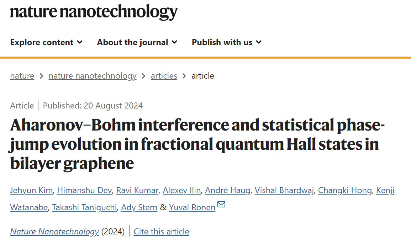411x244 pixels.
Task: Select author Vishal Bhardwaj
Action: (284, 190)
